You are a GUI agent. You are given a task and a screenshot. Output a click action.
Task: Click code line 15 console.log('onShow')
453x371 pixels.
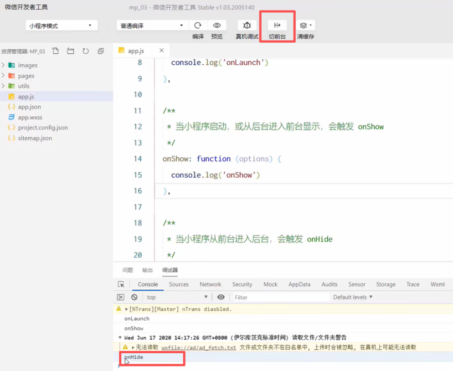click(216, 175)
